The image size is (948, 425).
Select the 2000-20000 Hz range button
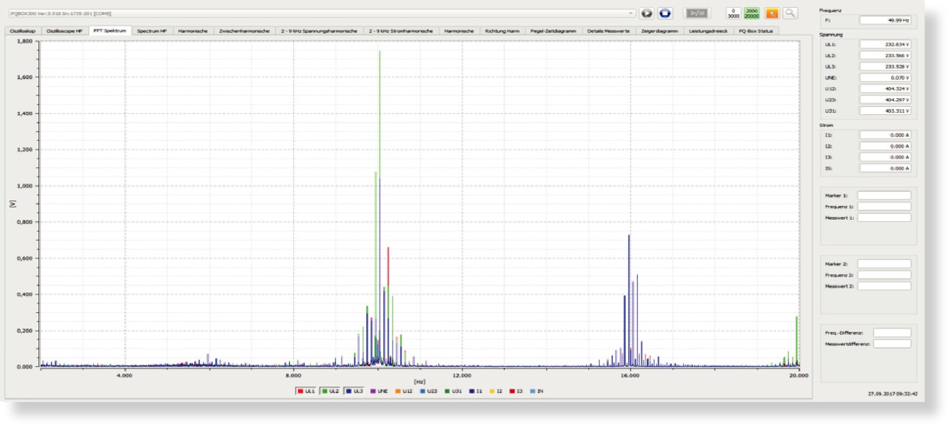752,13
